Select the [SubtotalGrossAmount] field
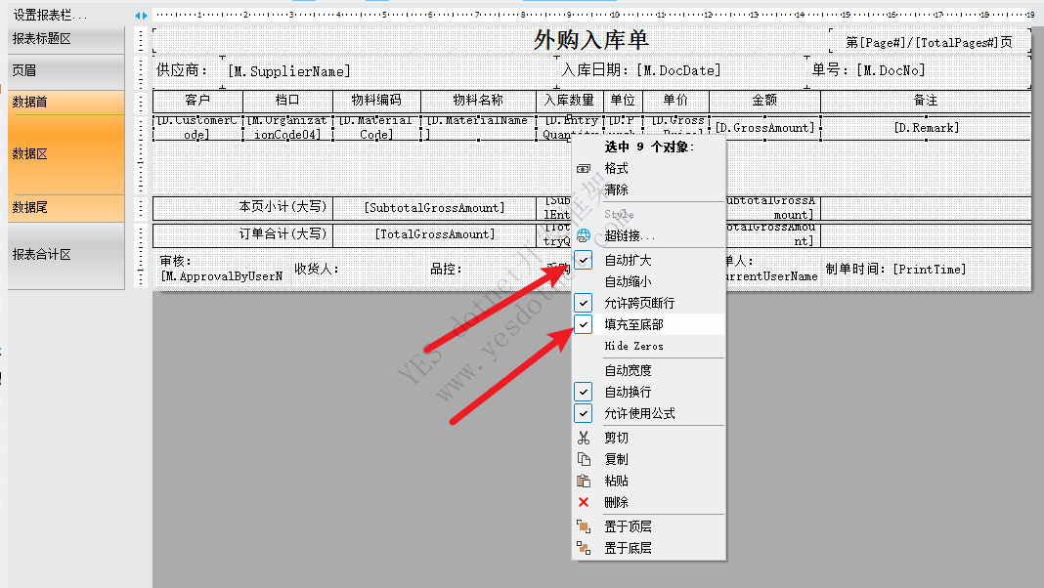The image size is (1044, 588). pyautogui.click(x=434, y=208)
